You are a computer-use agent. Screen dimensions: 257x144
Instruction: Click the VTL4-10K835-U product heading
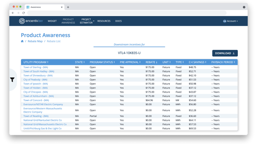tap(129, 53)
